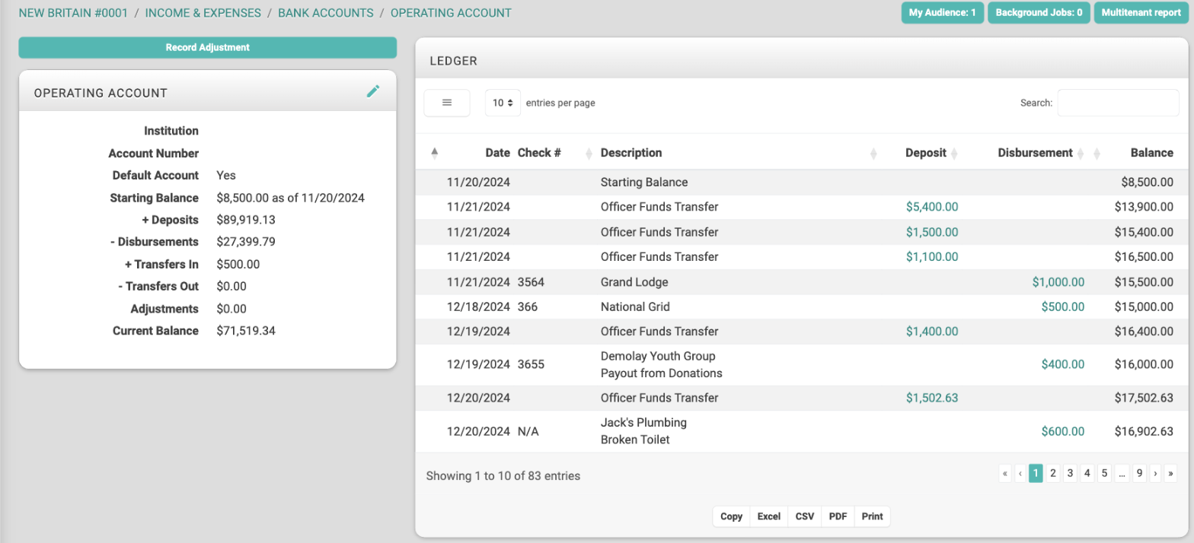Export ledger using PDF button
This screenshot has width=1194, height=543.
pyautogui.click(x=838, y=516)
